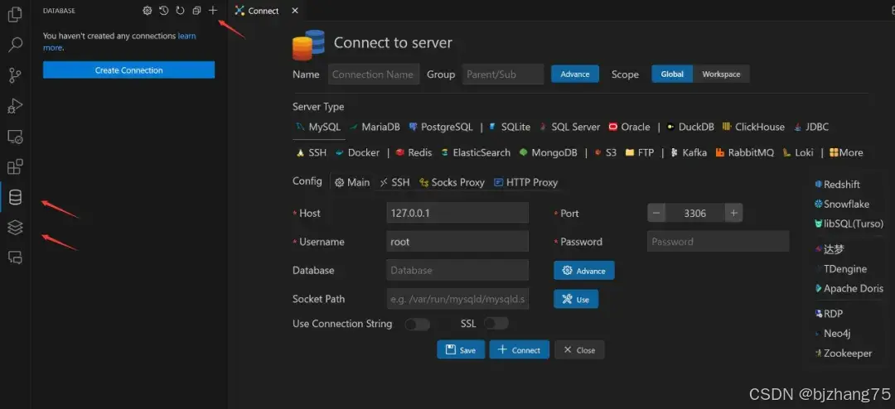Image resolution: width=895 pixels, height=409 pixels.
Task: Choose Zookeeper from More list
Action: pos(844,353)
